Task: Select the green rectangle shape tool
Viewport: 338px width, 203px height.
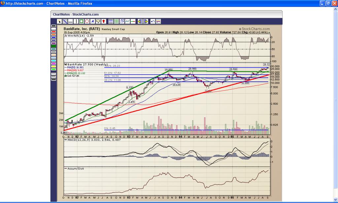Action: click(x=82, y=21)
